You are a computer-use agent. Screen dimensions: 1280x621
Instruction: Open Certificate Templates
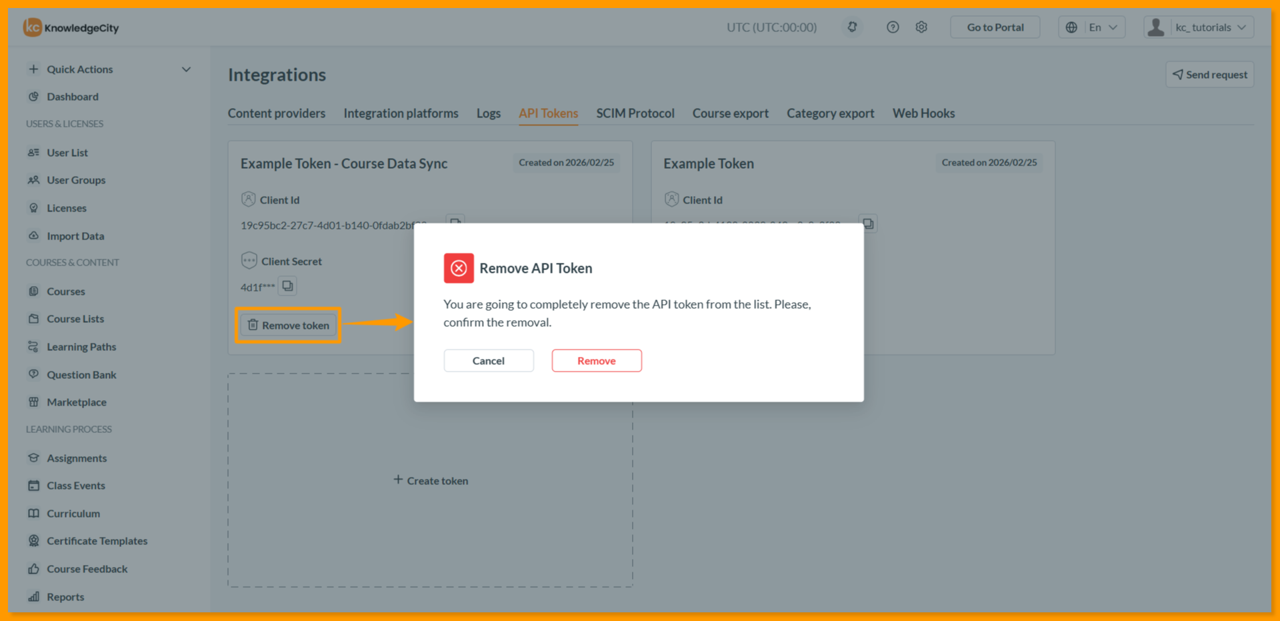tap(97, 541)
